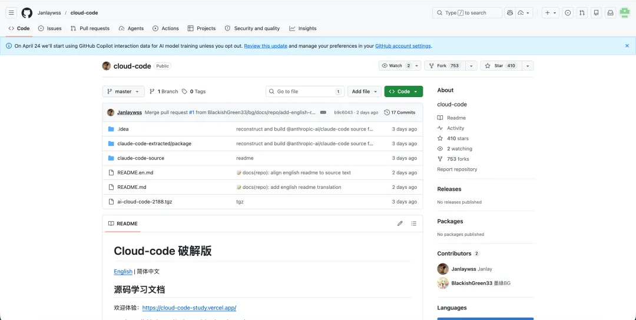Open the Packages section heading

pyautogui.click(x=450, y=221)
